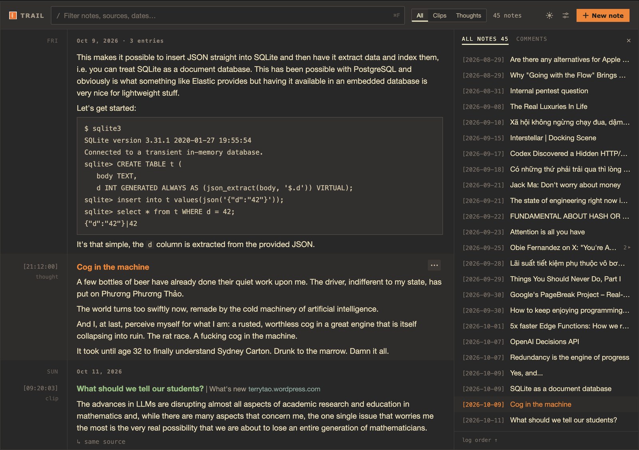Image resolution: width=639 pixels, height=450 pixels.
Task: Open 'SQLite as a document database' in list
Action: click(x=546, y=389)
